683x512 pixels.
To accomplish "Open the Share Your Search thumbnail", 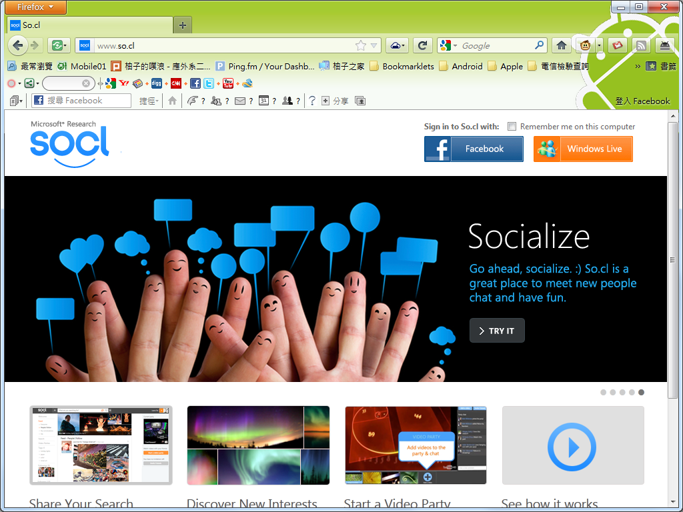I will tap(101, 445).
